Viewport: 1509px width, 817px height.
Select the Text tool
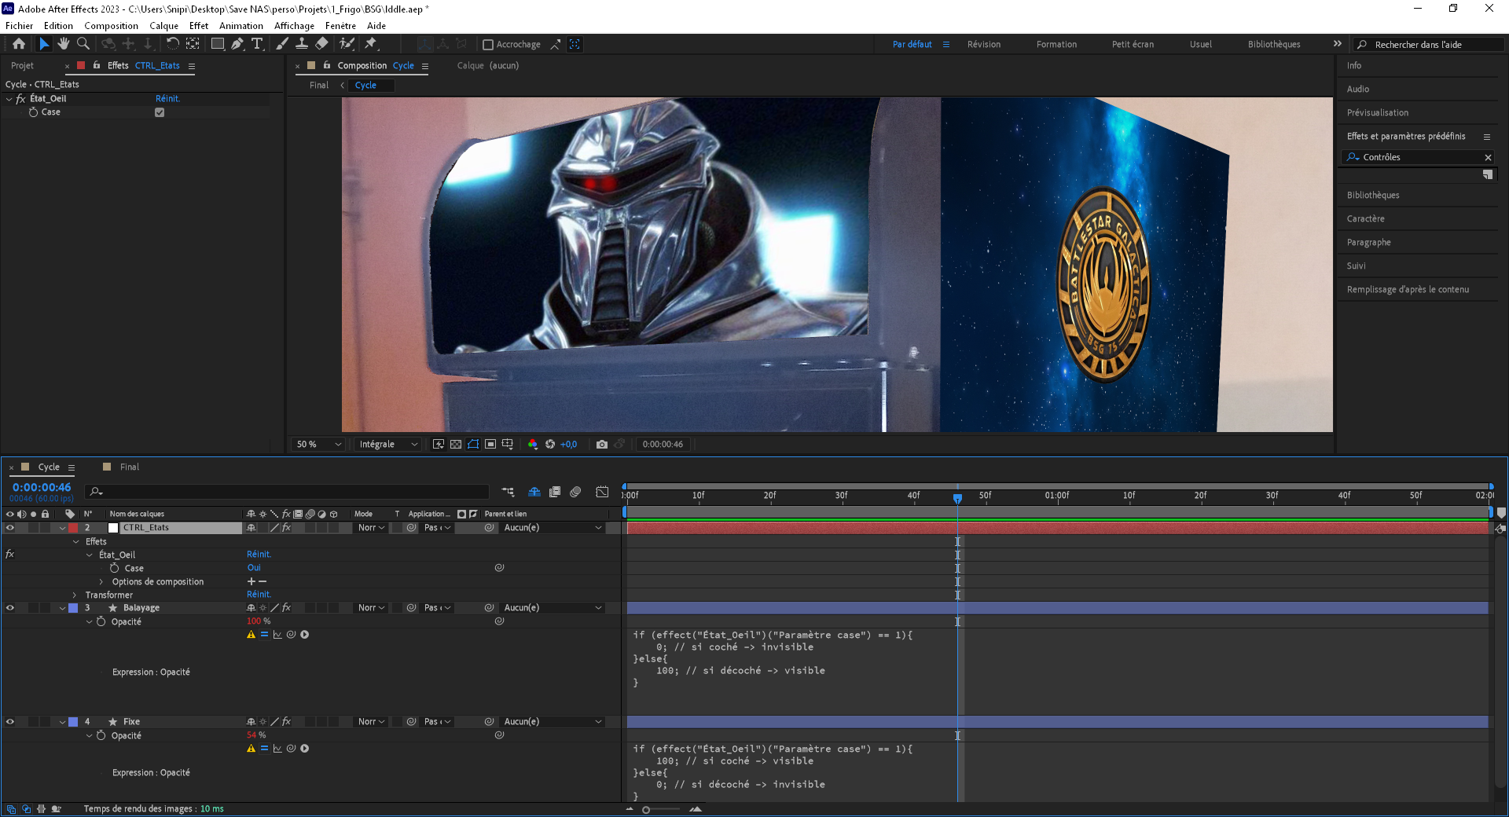[x=257, y=44]
